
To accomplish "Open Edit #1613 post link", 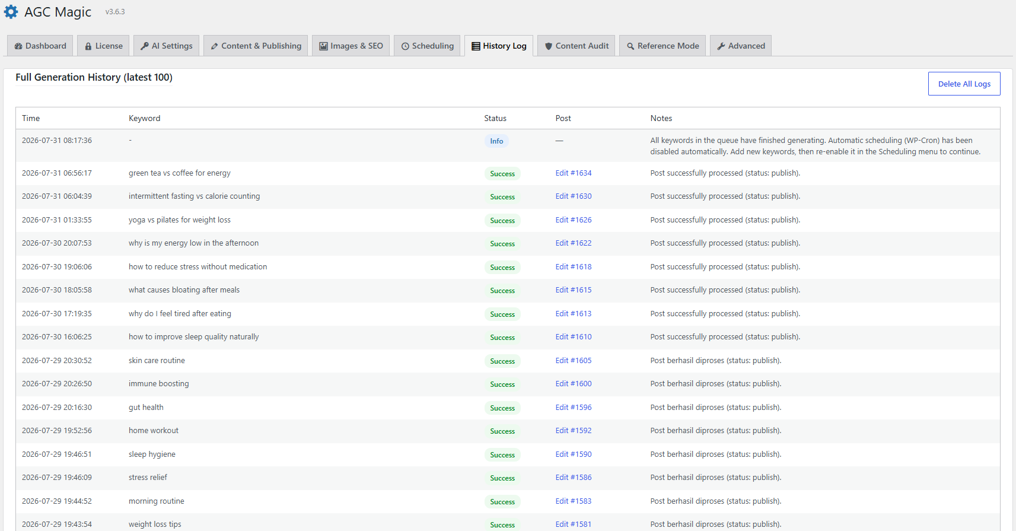I will [573, 314].
